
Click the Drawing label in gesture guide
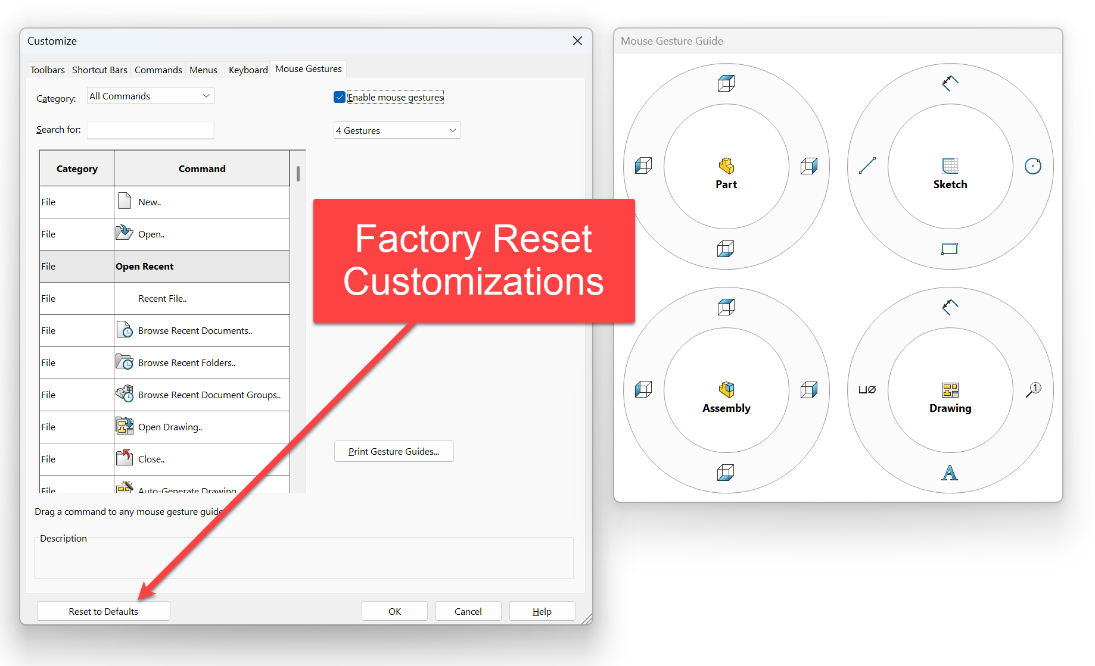(950, 408)
